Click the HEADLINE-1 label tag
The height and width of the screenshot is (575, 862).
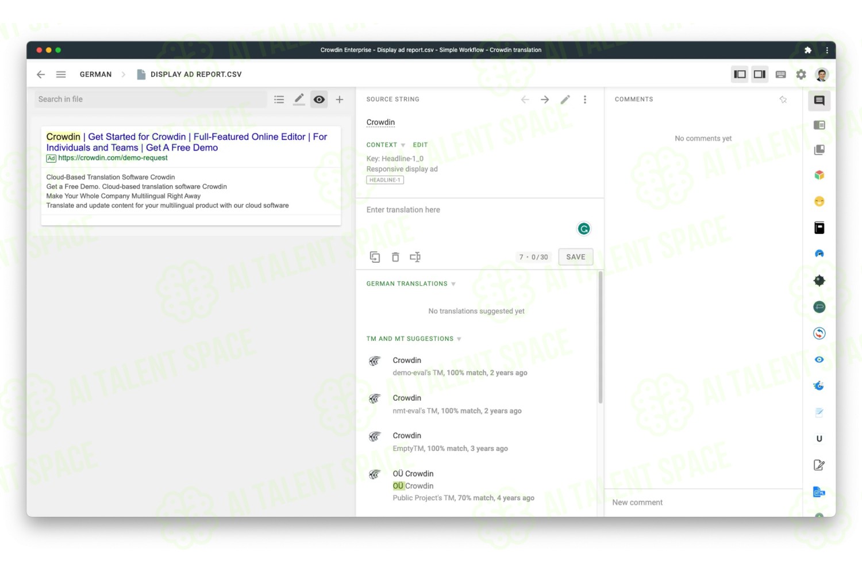pyautogui.click(x=385, y=180)
